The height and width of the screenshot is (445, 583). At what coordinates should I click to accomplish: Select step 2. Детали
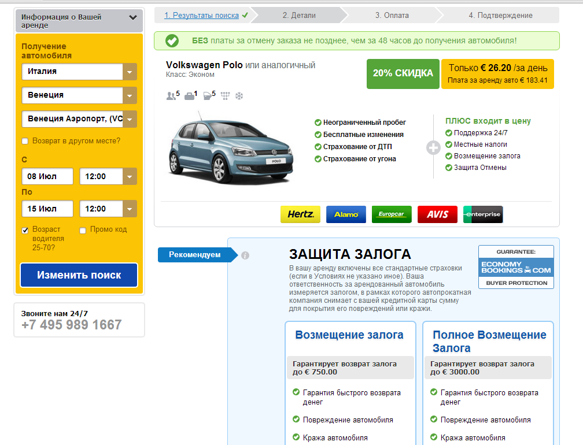tap(299, 16)
